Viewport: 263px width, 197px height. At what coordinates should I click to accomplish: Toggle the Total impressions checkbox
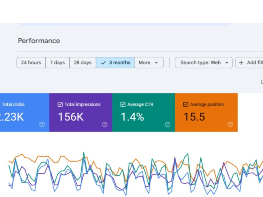coord(60,104)
